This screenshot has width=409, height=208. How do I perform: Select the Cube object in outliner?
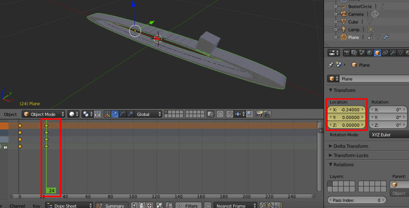(x=353, y=22)
